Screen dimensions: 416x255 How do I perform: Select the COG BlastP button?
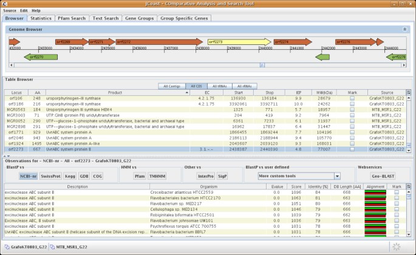click(97, 176)
